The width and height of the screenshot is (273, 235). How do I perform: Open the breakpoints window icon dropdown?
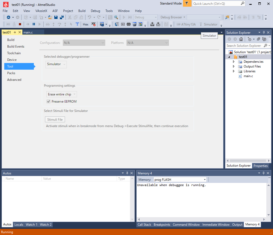coord(106,24)
